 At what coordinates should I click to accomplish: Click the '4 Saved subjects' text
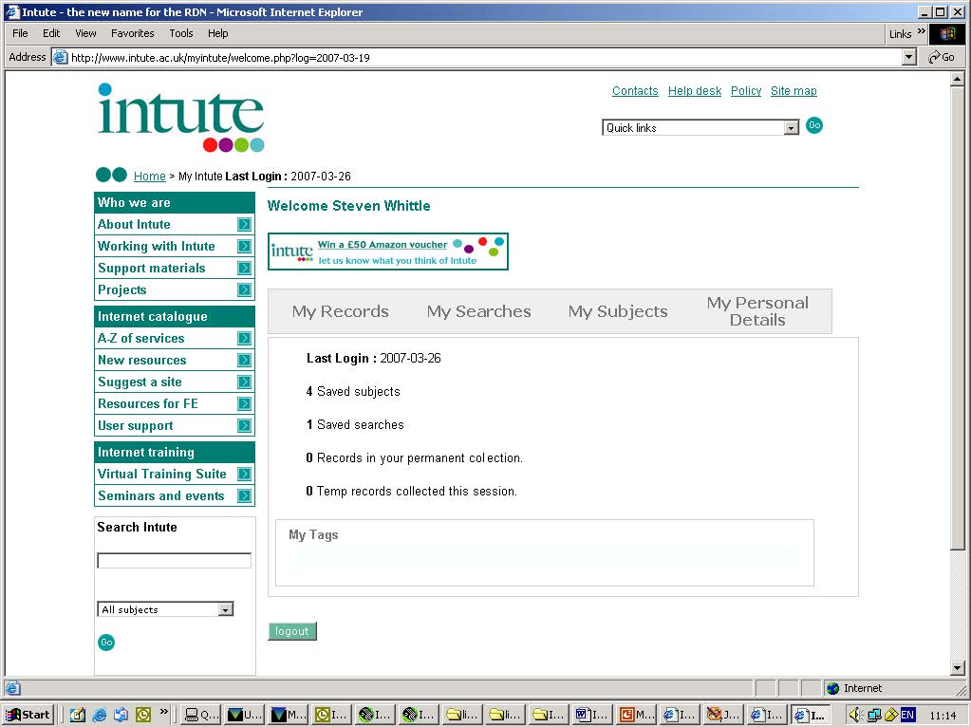click(353, 391)
